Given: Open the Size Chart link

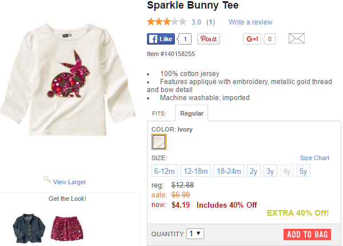Looking at the screenshot, I should tap(314, 158).
